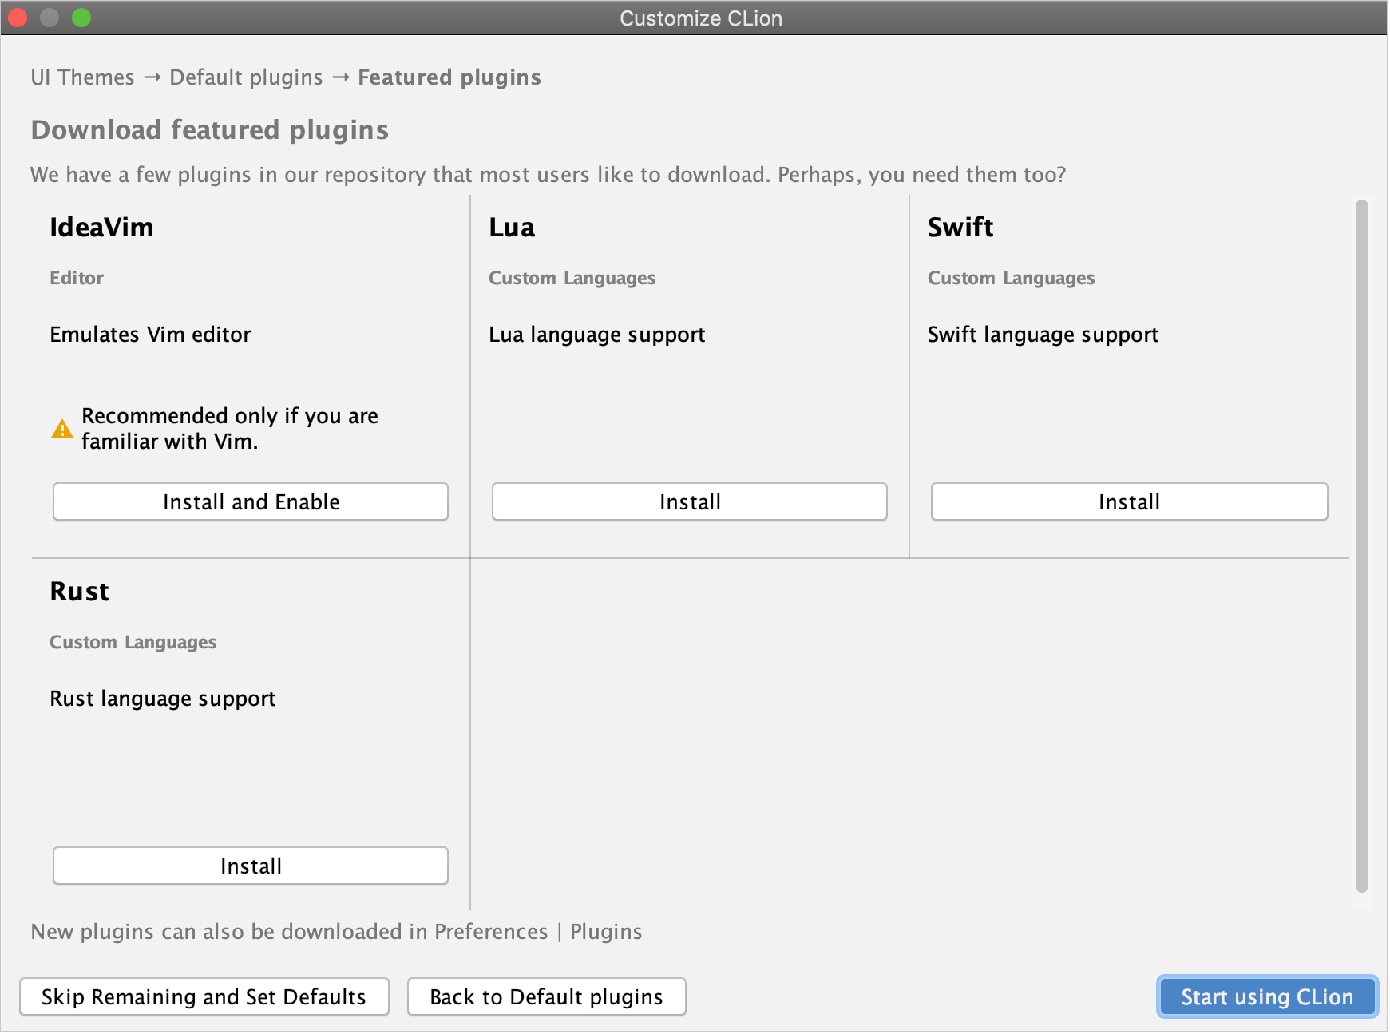Click the 'New plugins can also be downloaded' note
1390x1034 pixels.
pyautogui.click(x=336, y=932)
